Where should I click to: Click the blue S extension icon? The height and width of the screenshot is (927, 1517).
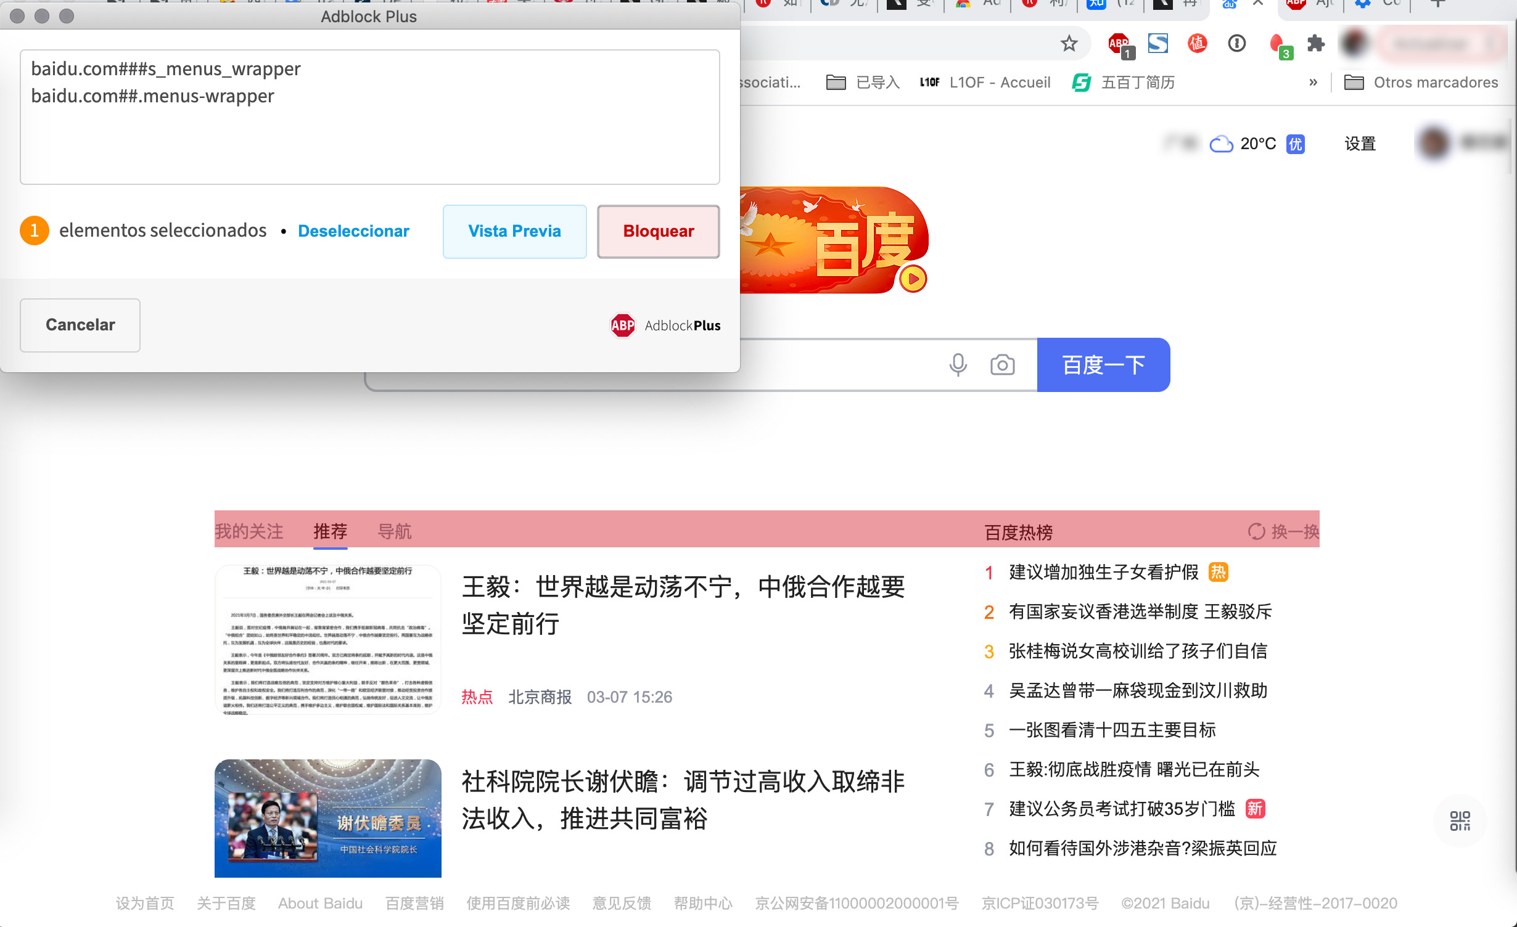(1158, 43)
